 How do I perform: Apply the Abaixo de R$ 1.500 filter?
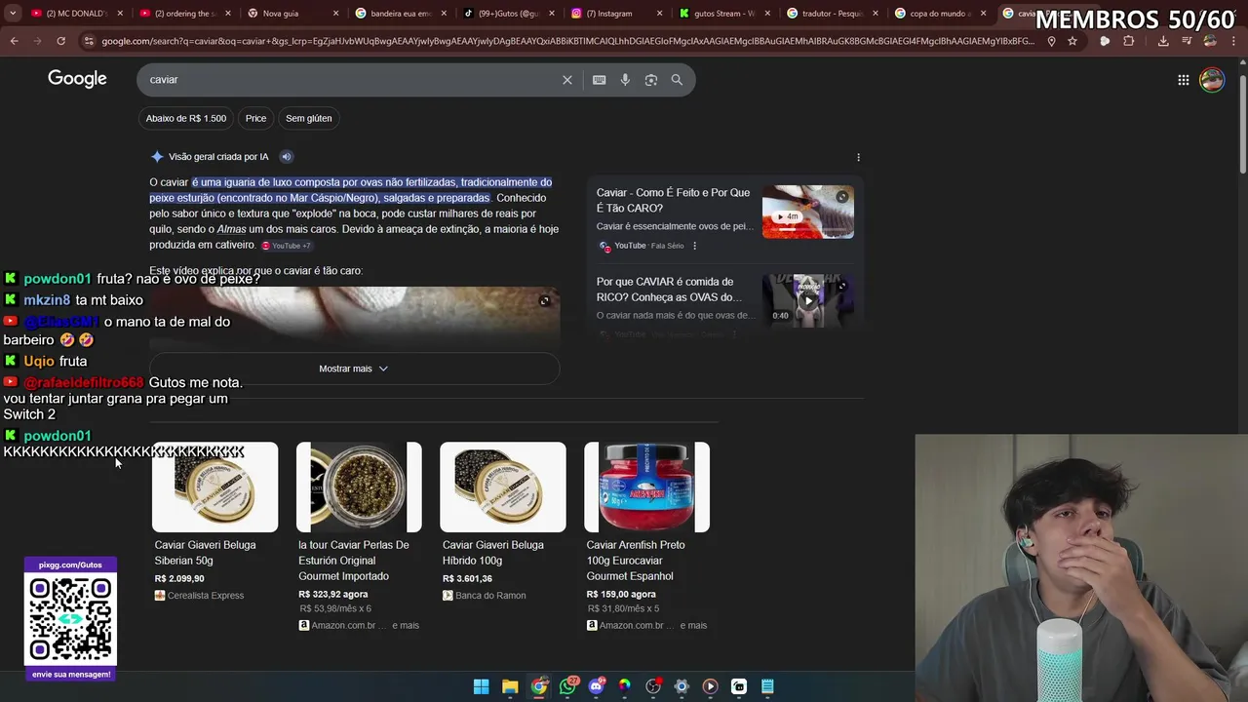pos(185,118)
